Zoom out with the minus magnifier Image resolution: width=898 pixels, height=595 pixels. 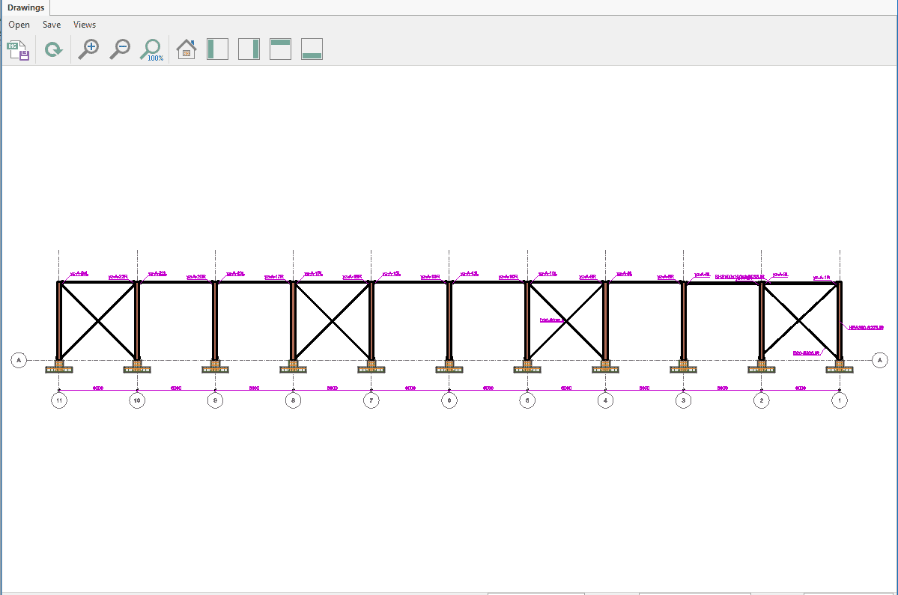pyautogui.click(x=120, y=49)
